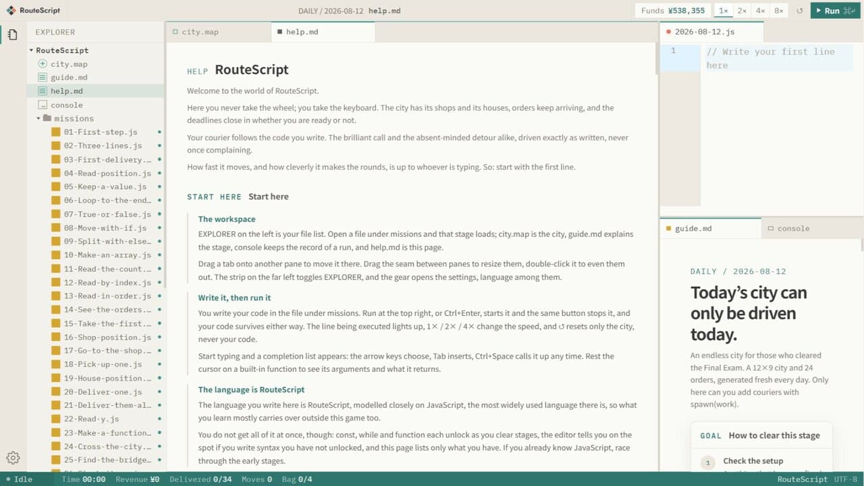The image size is (864, 486).
Task: Reset the city with the ↺ icon
Action: pos(800,11)
